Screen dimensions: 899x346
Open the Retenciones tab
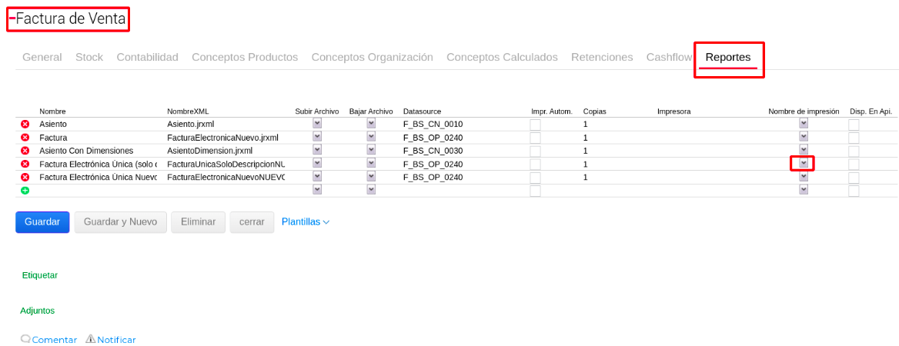pos(602,57)
